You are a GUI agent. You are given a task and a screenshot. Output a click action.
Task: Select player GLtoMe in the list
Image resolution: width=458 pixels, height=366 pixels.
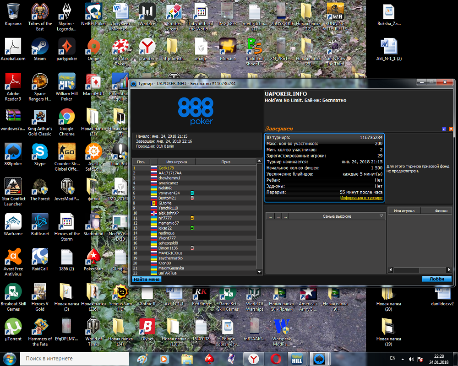point(194,203)
